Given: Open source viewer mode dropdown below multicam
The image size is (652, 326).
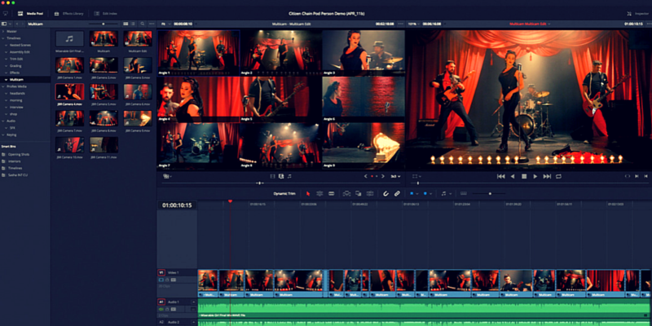Looking at the screenshot, I should (168, 176).
